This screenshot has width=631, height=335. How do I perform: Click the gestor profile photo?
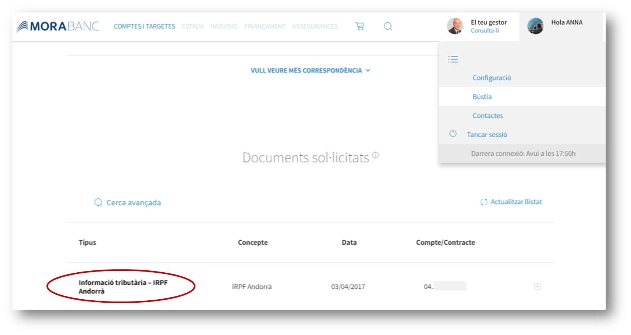pyautogui.click(x=455, y=26)
